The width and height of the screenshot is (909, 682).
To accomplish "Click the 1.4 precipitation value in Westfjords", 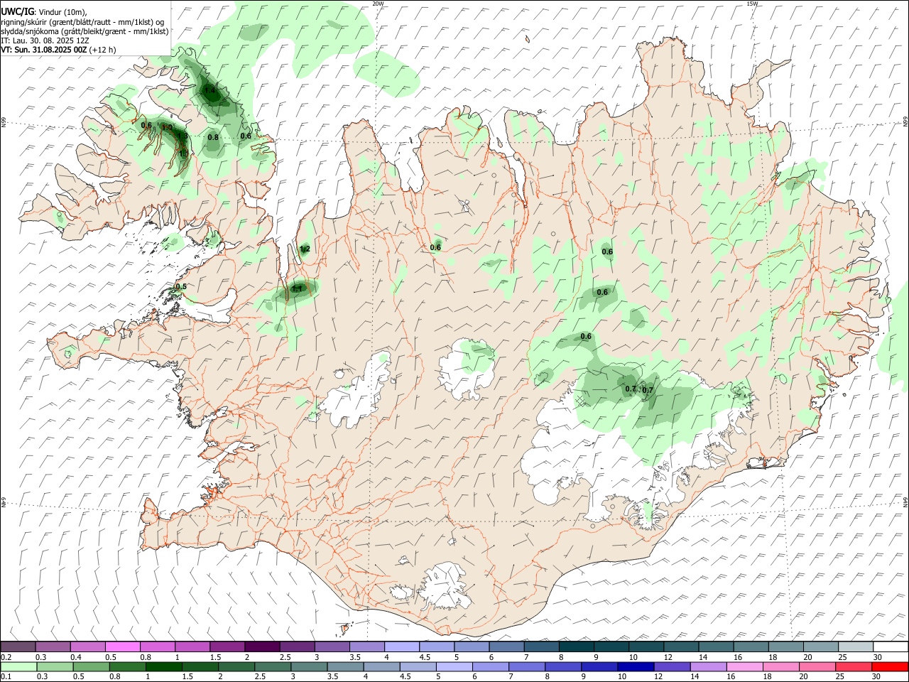I will [x=209, y=91].
